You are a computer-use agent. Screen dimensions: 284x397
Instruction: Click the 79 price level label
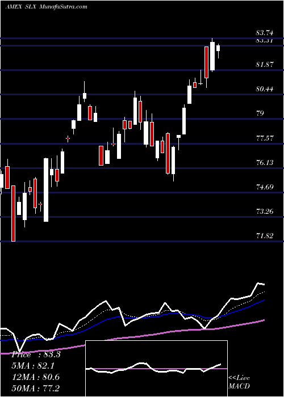coord(260,113)
